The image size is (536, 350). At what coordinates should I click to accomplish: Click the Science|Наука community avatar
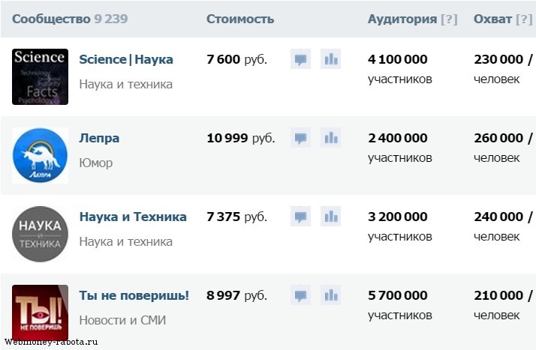point(40,76)
